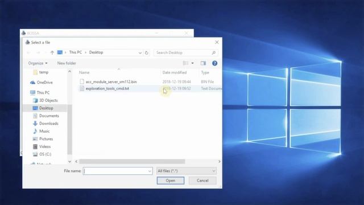Image resolution: width=364 pixels, height=205 pixels.
Task: Open Videos in the navigation pane
Action: 45,146
